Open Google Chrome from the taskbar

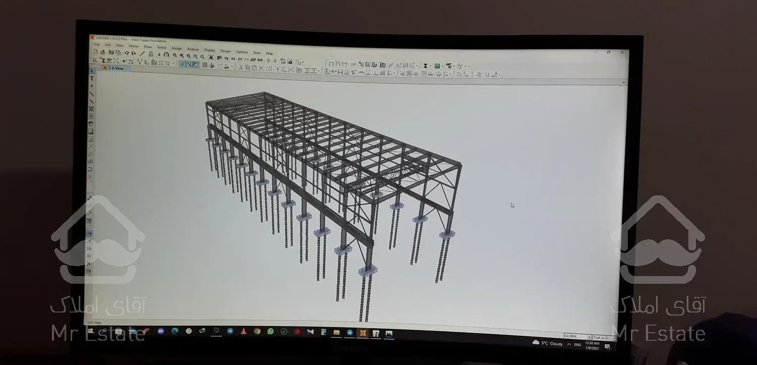[x=257, y=332]
